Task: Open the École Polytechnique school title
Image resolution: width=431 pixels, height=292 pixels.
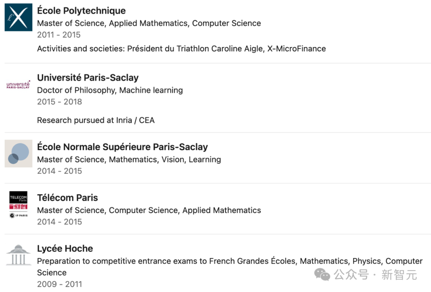Action: pos(81,11)
